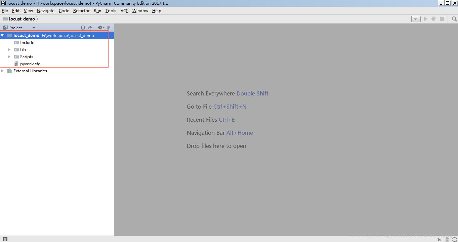458x242 pixels.
Task: Expand the Scripts folder arrow
Action: click(x=9, y=56)
